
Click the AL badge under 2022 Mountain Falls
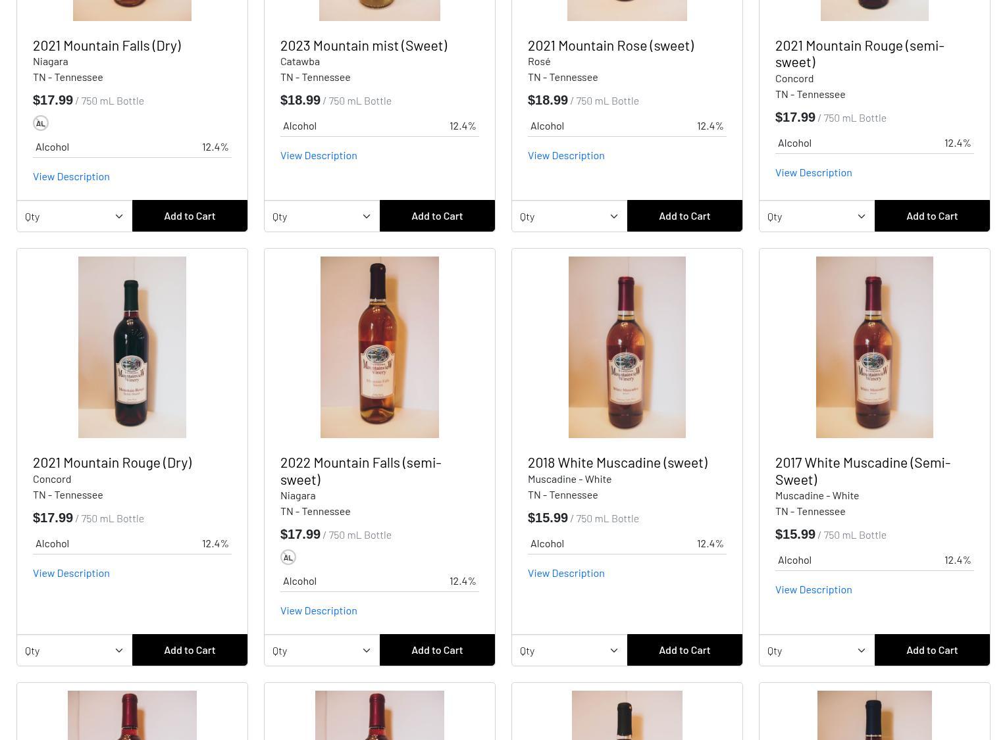[288, 557]
